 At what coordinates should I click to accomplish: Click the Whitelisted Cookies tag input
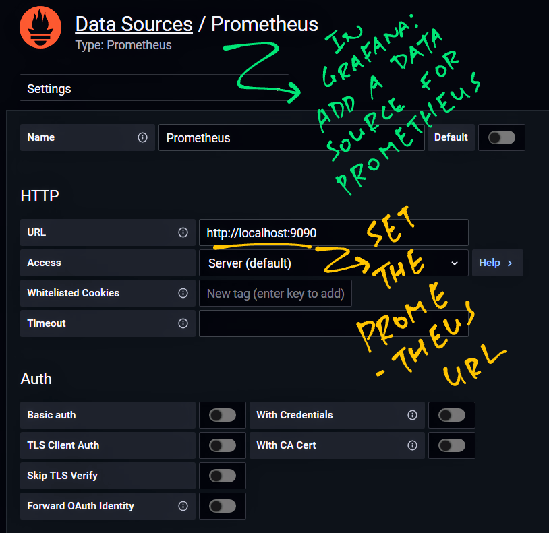[x=275, y=293]
